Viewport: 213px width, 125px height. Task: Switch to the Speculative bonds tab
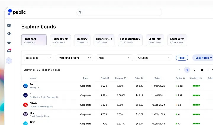click(177, 40)
